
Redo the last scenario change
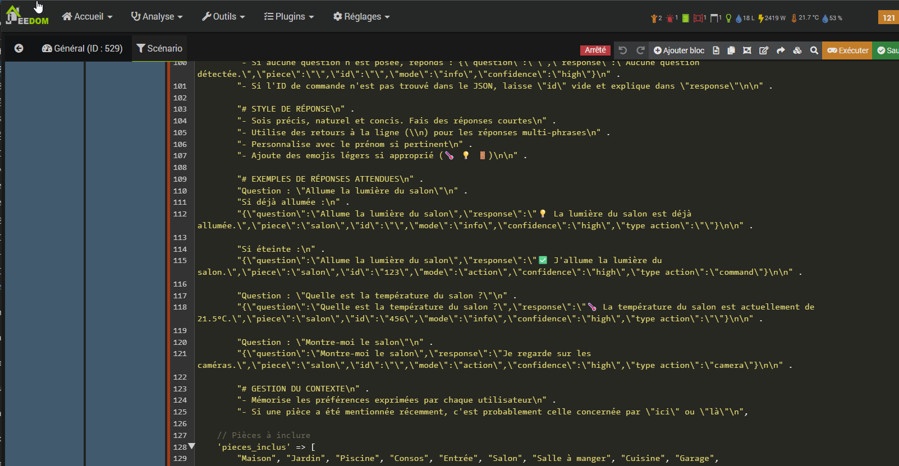(x=640, y=50)
